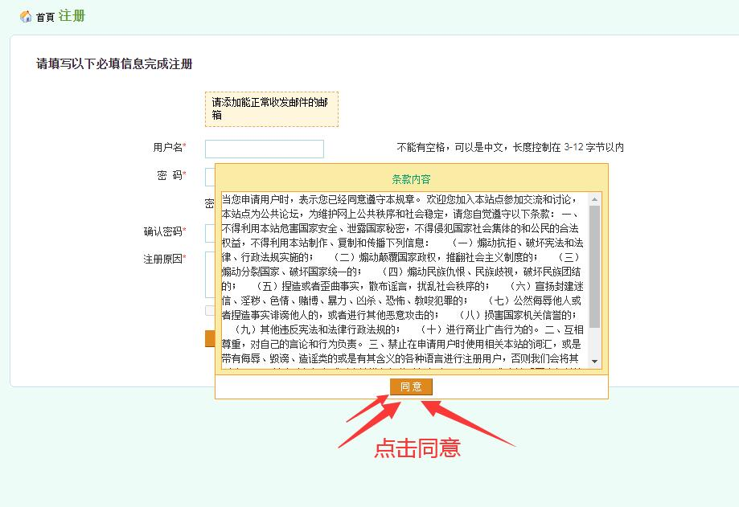This screenshot has height=507, width=739.
Task: Click the gray scrollbar thumb in terms box
Action: pos(595,265)
